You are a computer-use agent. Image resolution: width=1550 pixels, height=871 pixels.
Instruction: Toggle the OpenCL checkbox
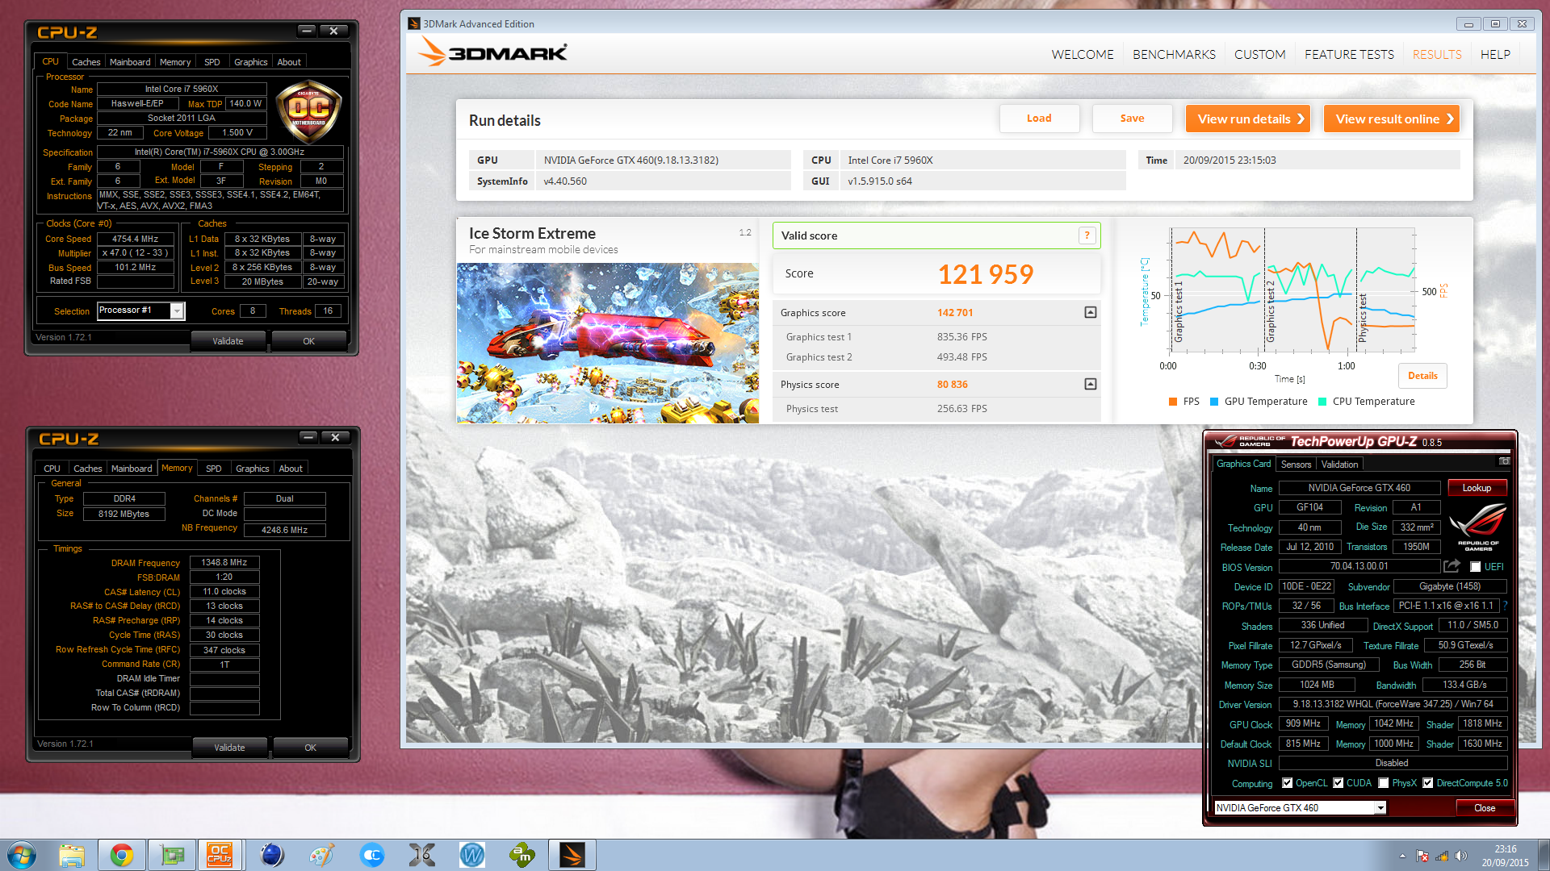1287,783
